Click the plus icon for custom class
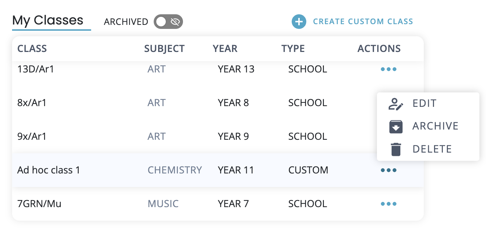Screen dimensions: 486x232 coord(299,22)
